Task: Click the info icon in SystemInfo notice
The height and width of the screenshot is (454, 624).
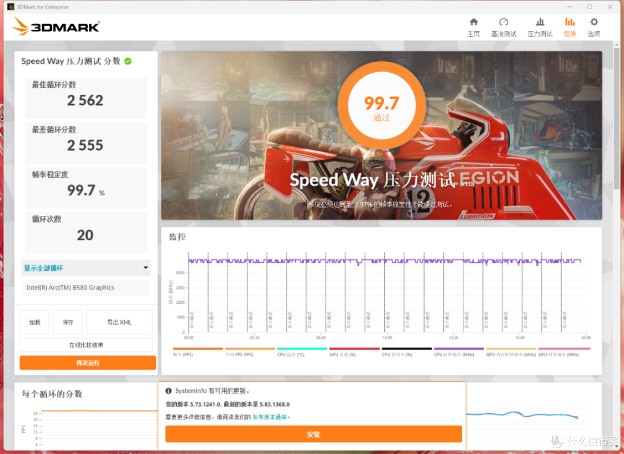Action: tap(168, 390)
